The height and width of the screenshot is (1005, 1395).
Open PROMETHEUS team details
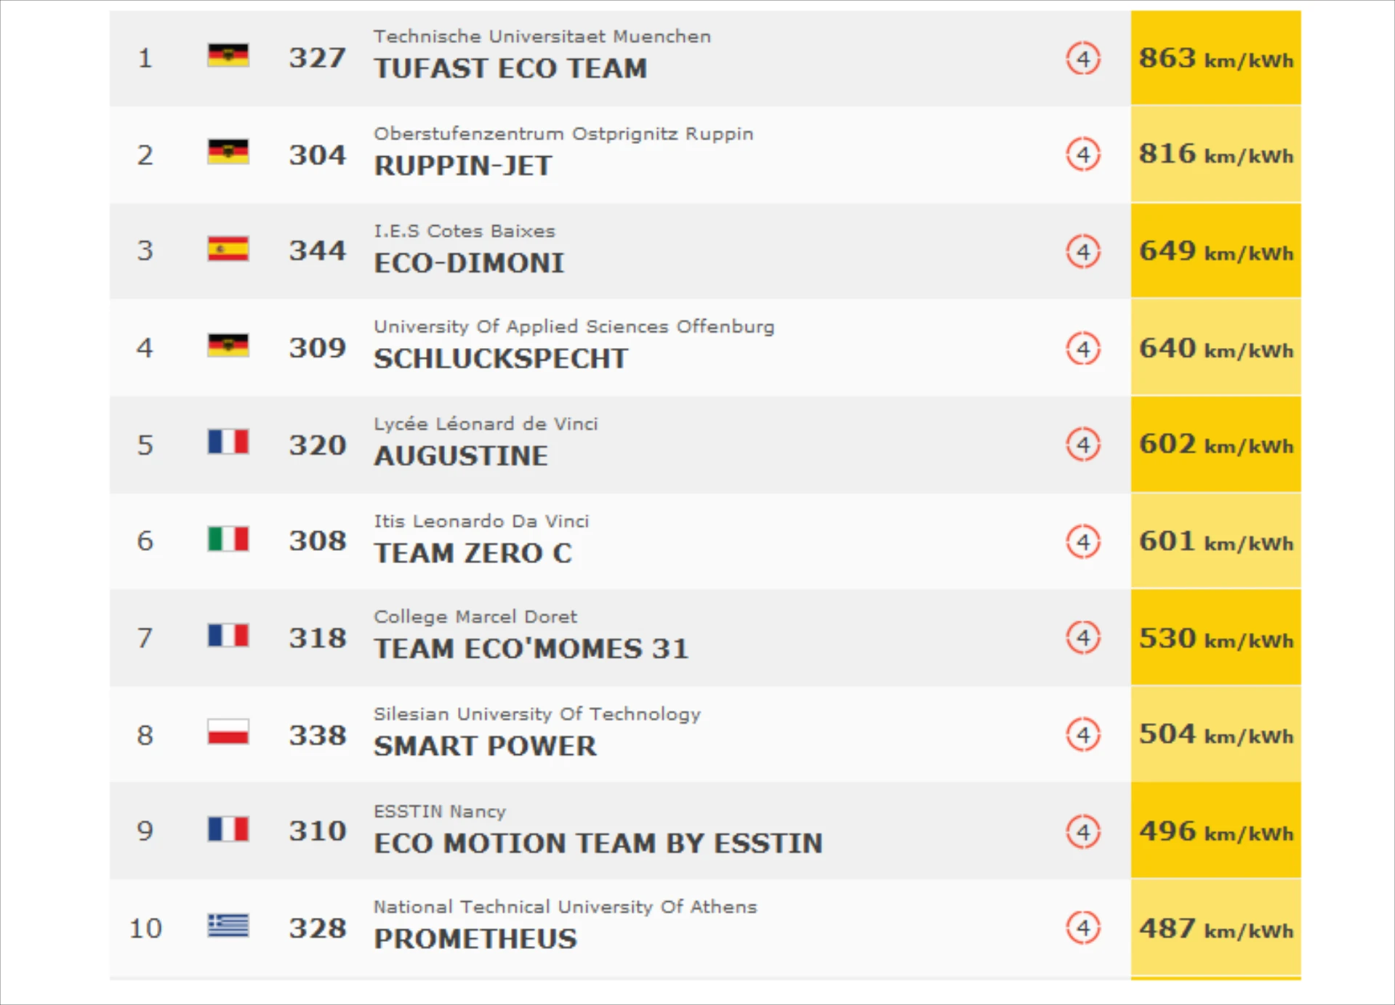475,939
